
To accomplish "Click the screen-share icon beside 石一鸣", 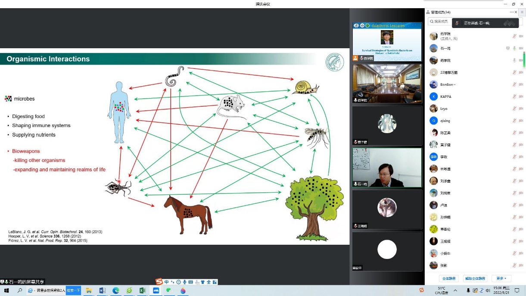I will [508, 48].
